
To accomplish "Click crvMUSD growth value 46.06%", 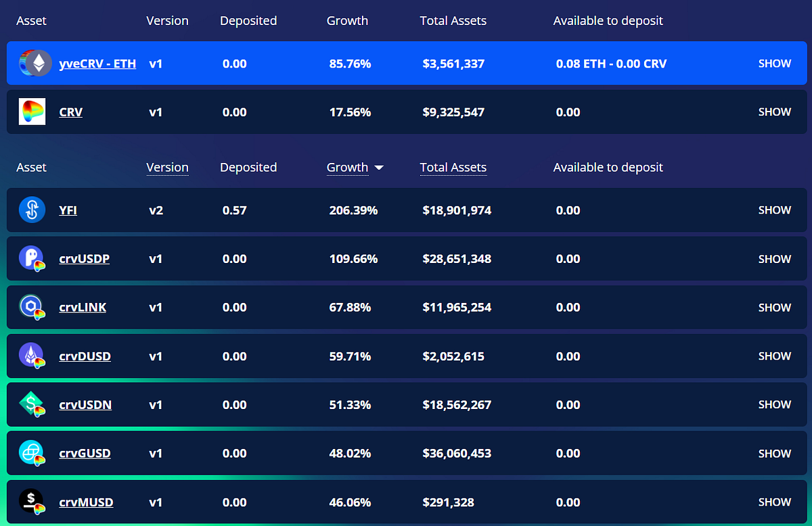I will click(349, 502).
